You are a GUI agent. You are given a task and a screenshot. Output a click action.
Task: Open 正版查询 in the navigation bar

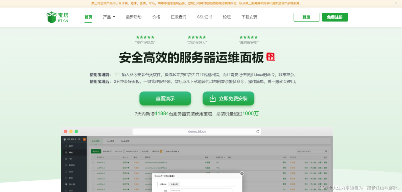click(x=179, y=17)
